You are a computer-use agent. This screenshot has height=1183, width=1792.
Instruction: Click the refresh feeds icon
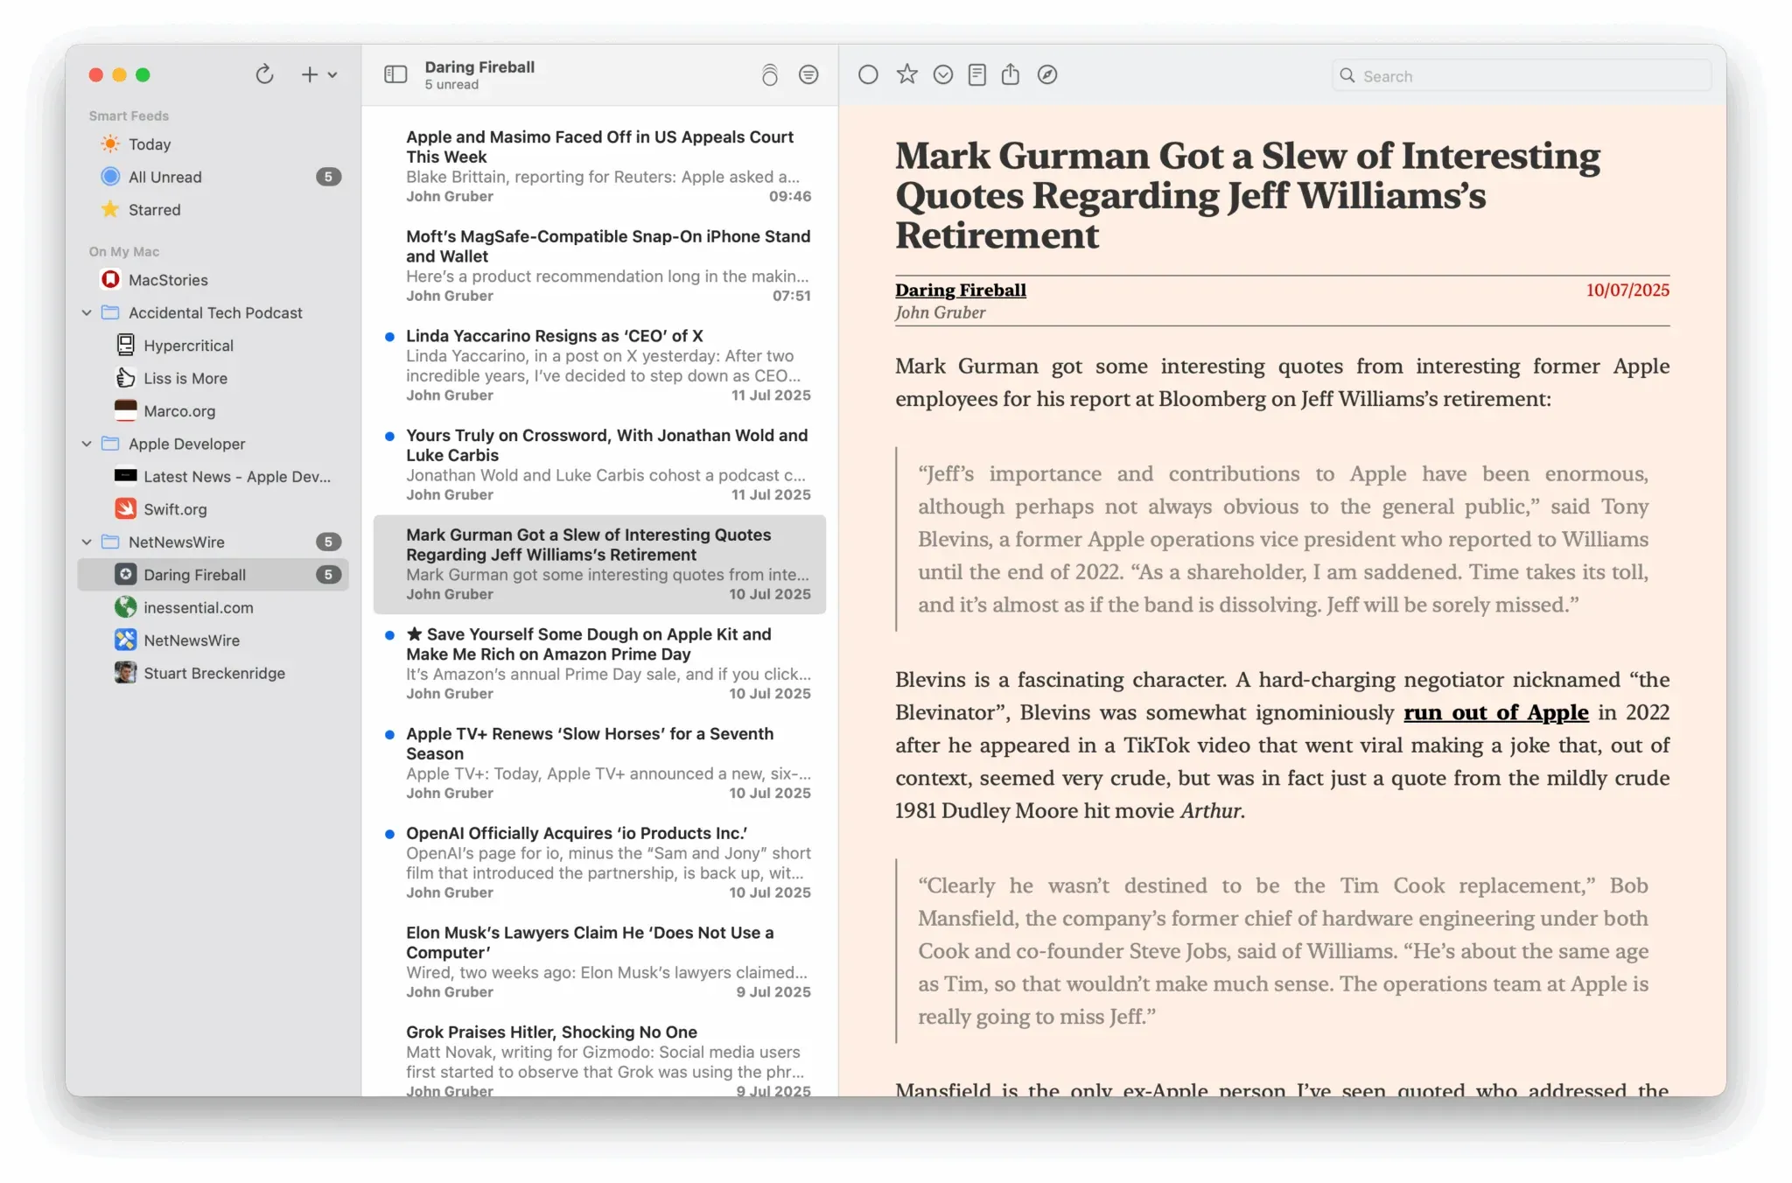[x=264, y=75]
